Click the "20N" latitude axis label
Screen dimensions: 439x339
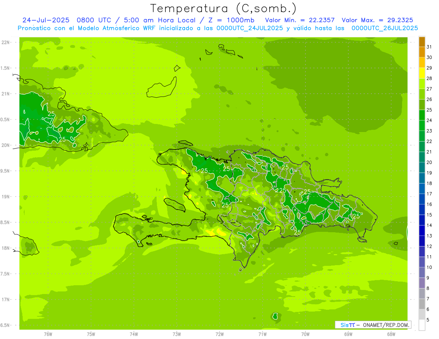pos(6,145)
